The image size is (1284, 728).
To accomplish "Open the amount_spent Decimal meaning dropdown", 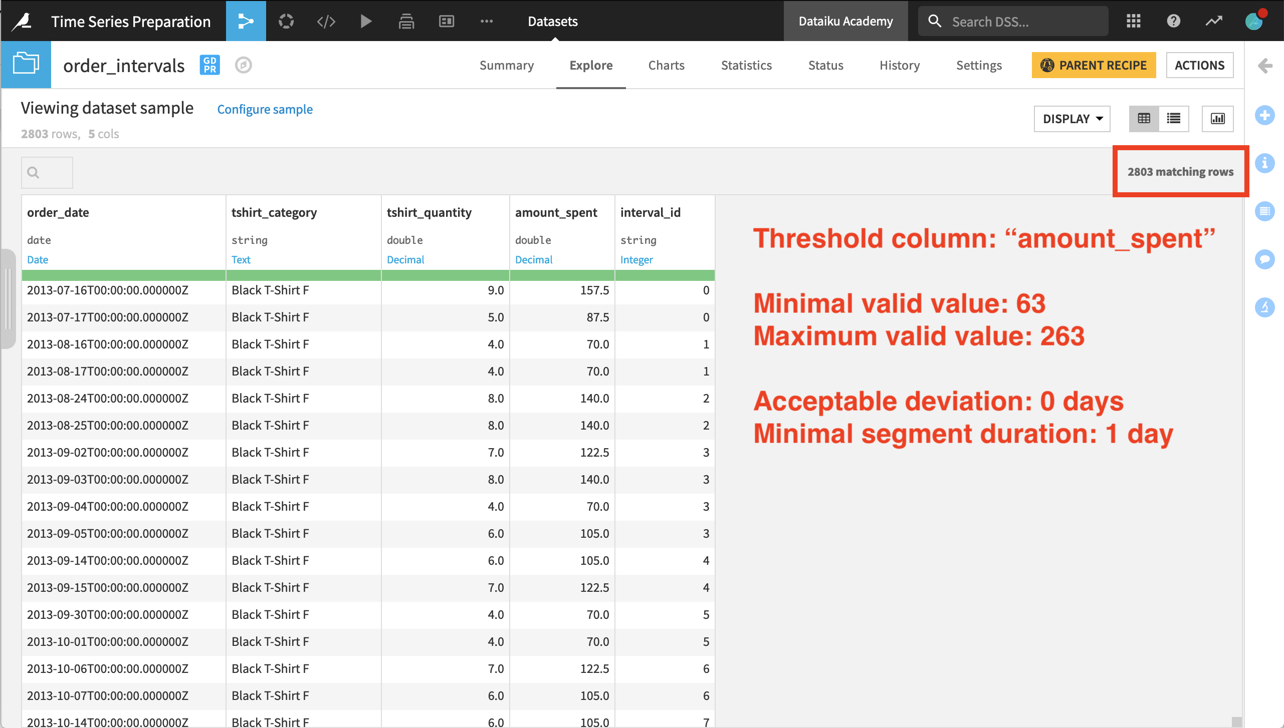I will pyautogui.click(x=534, y=259).
